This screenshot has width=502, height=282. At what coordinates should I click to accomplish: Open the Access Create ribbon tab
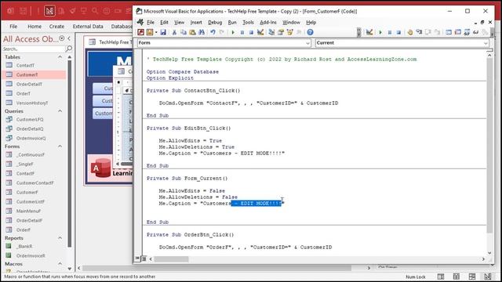56,26
